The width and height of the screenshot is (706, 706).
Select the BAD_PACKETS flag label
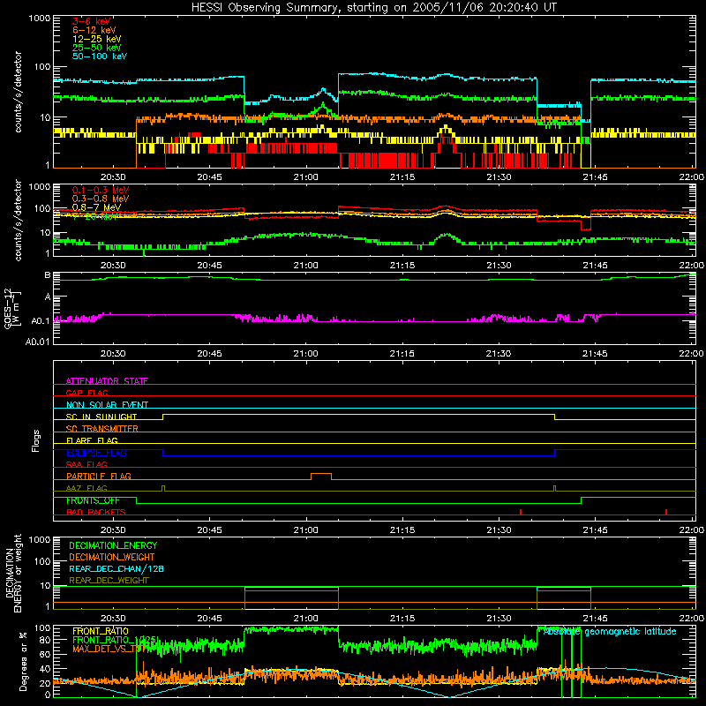click(96, 512)
